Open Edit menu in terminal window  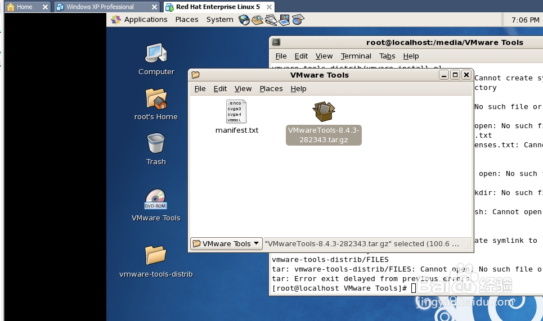point(301,56)
